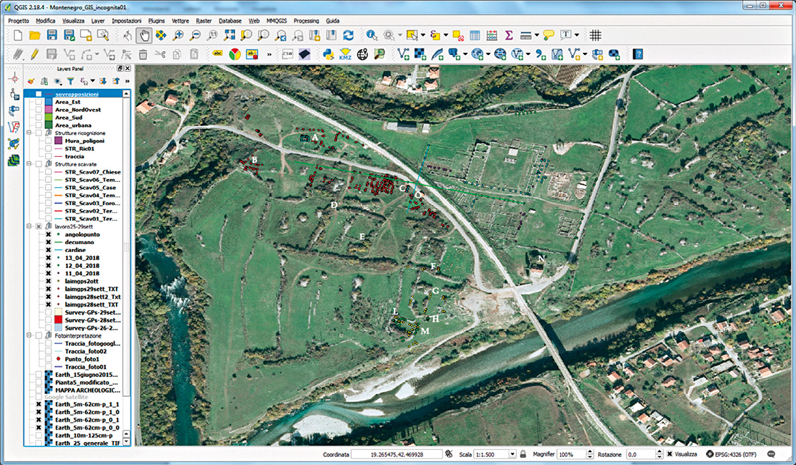The height and width of the screenshot is (465, 796).
Task: Click the Zoom In magnifier tool
Action: tap(178, 35)
